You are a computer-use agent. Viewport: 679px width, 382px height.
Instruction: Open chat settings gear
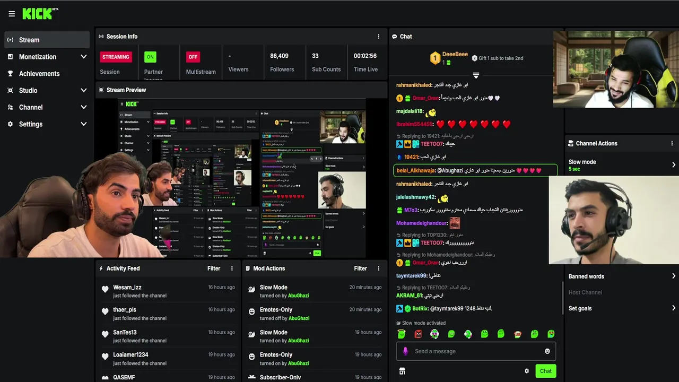(x=527, y=371)
